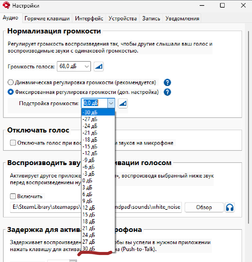
Task: Choose -6 дБ from the list
Action: click(x=98, y=167)
